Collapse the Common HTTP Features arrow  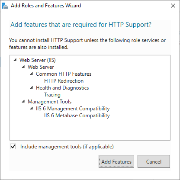(x=32, y=74)
